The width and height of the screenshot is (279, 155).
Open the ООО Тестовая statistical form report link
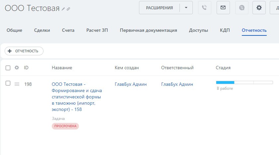[77, 97]
